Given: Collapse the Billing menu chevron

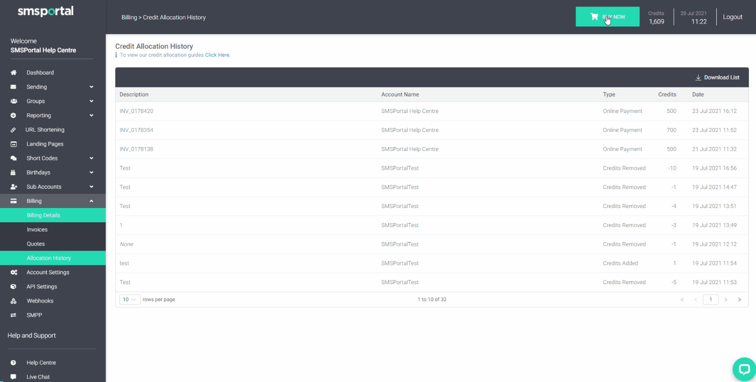Looking at the screenshot, I should coord(91,201).
